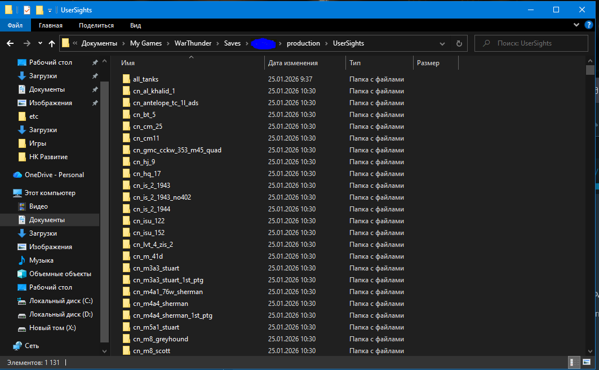Screen dimensions: 599x370
Task: Open the Файл menu
Action: (15, 25)
